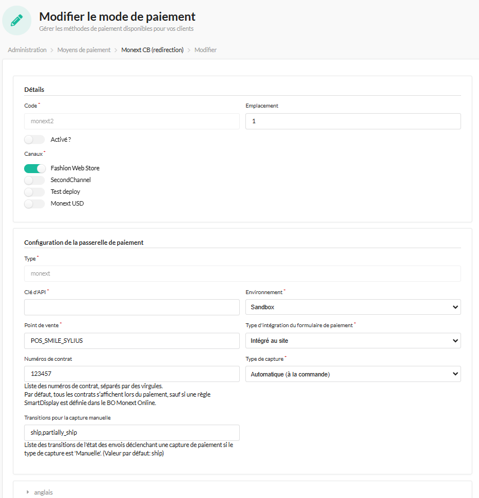This screenshot has width=479, height=498.
Task: Click the Transitions pour la capture manuelle field
Action: (132, 432)
